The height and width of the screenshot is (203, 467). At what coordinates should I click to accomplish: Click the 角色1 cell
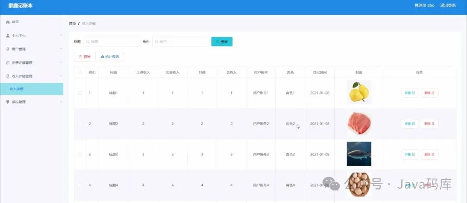[290, 93]
